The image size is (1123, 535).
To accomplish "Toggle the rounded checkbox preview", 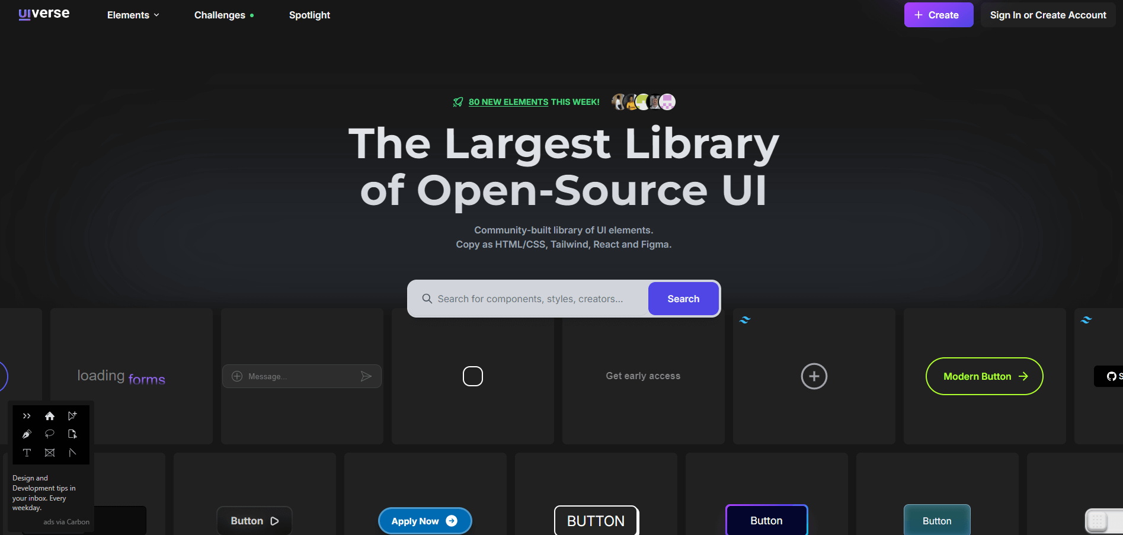I will [473, 376].
